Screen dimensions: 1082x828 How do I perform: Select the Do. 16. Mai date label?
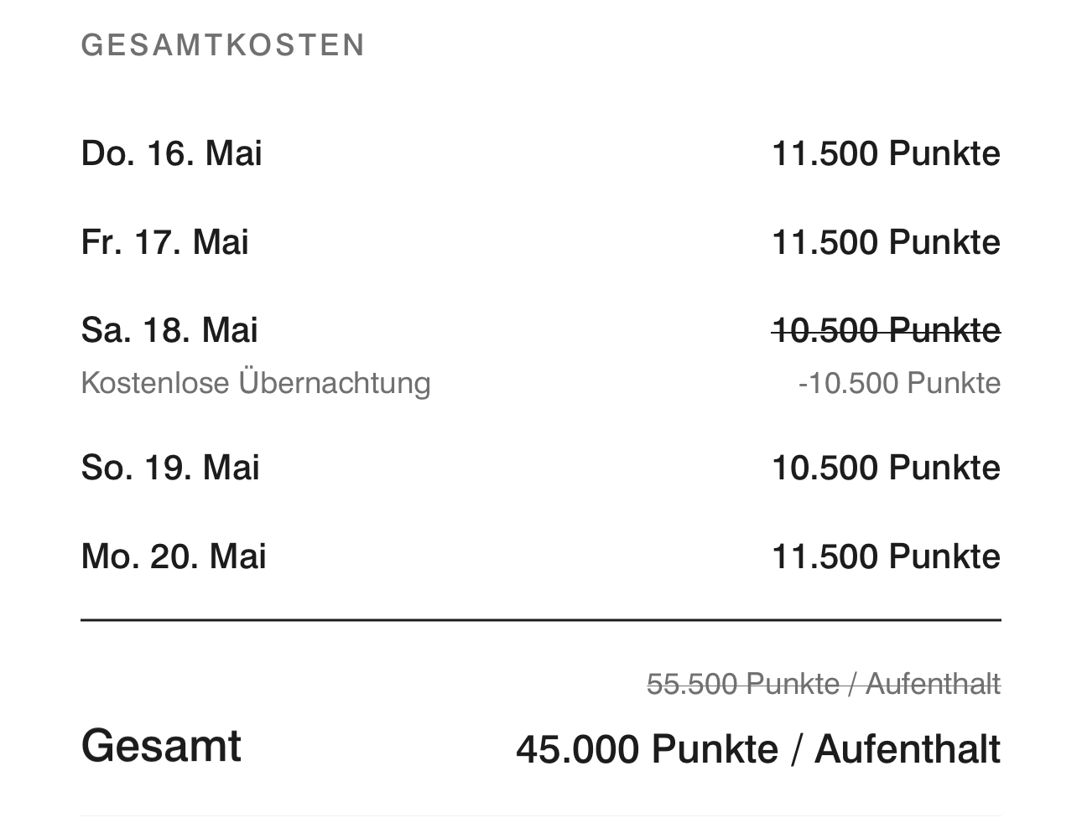(x=172, y=153)
